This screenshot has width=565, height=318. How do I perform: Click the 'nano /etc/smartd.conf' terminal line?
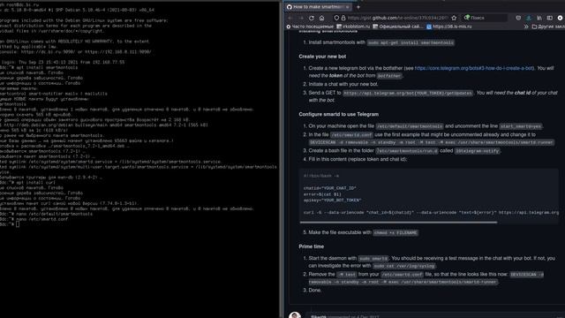point(41,219)
